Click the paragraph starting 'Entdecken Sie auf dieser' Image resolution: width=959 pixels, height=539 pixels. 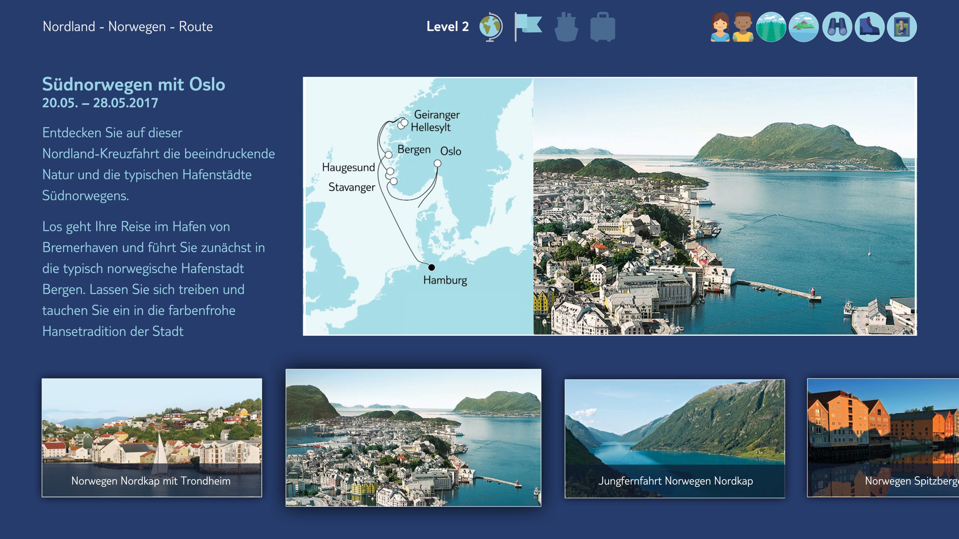click(x=158, y=164)
